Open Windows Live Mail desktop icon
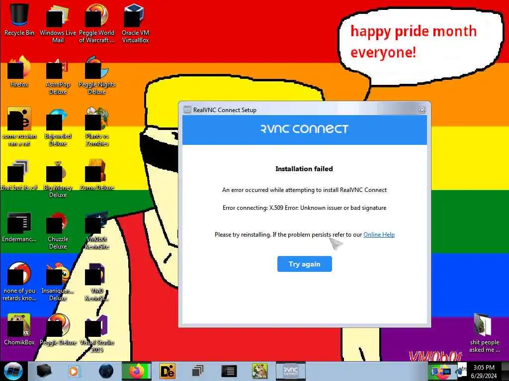This screenshot has width=509, height=381. [58, 23]
